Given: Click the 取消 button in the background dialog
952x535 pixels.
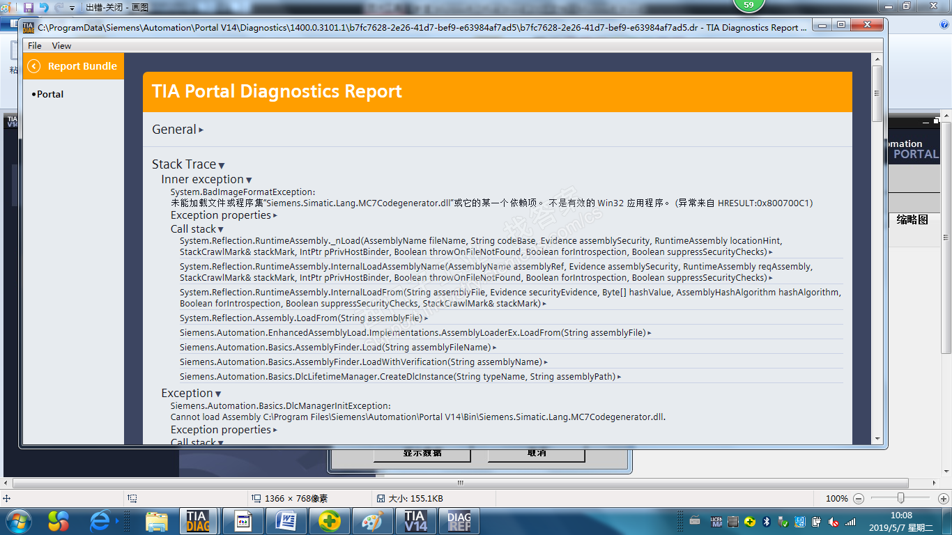Looking at the screenshot, I should tap(536, 453).
